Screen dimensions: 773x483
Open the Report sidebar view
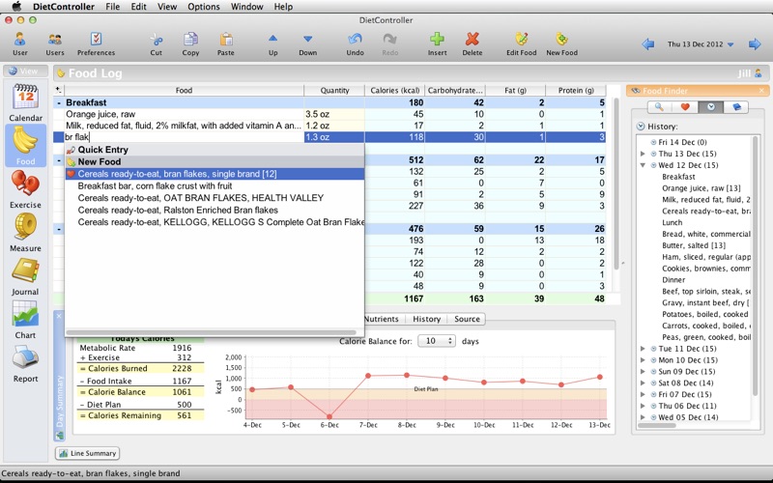point(26,364)
